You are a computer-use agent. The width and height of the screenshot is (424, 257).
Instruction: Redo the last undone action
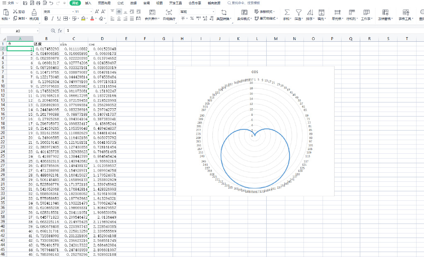click(x=58, y=3)
